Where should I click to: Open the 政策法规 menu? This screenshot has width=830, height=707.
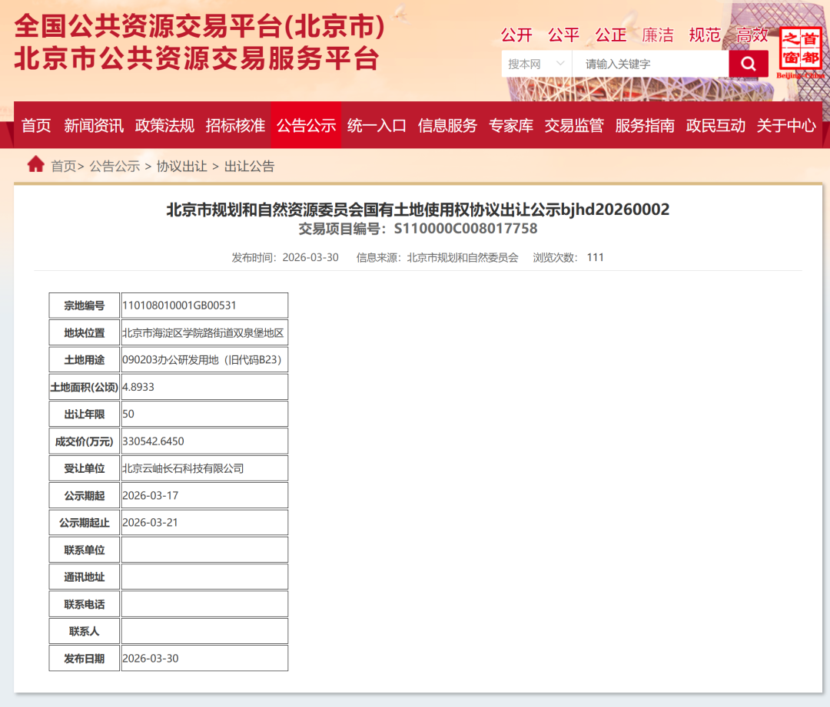point(164,126)
